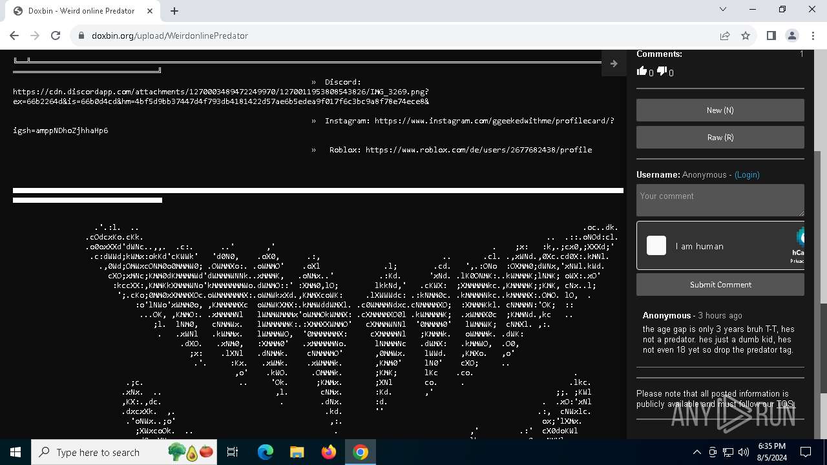Open the browser side panel icon

pos(771,36)
